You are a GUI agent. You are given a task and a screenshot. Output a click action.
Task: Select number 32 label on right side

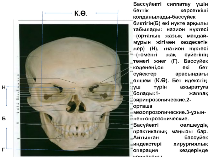(x=131, y=64)
